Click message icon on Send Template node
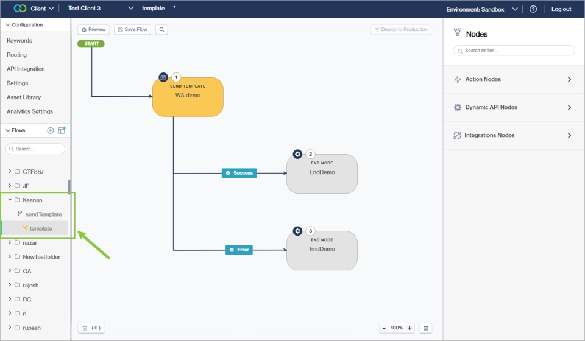The width and height of the screenshot is (585, 341). click(x=163, y=77)
